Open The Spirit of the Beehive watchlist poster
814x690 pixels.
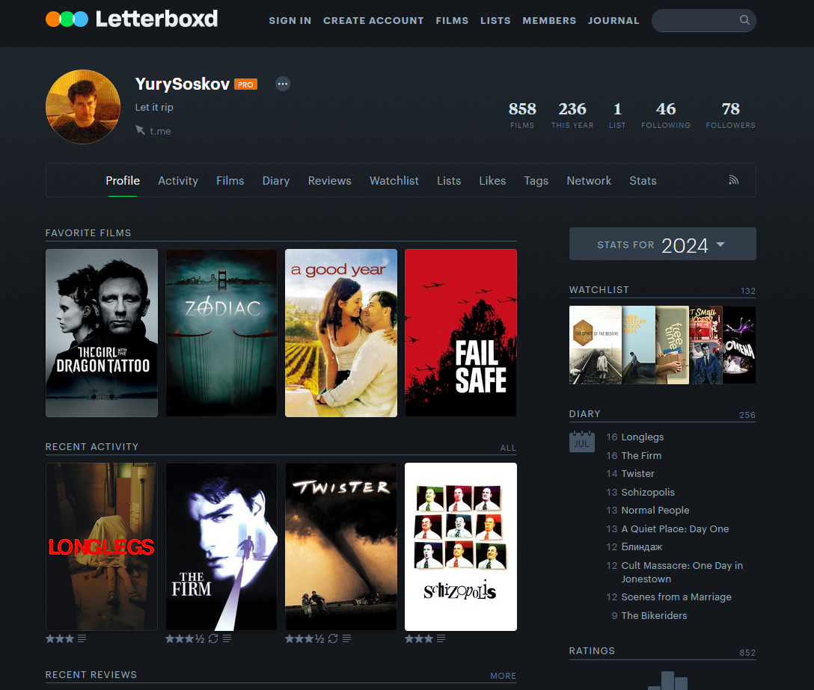pos(596,345)
